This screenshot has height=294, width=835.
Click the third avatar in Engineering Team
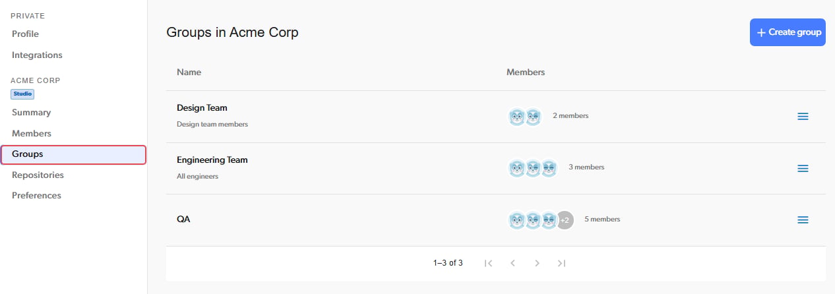(x=549, y=168)
